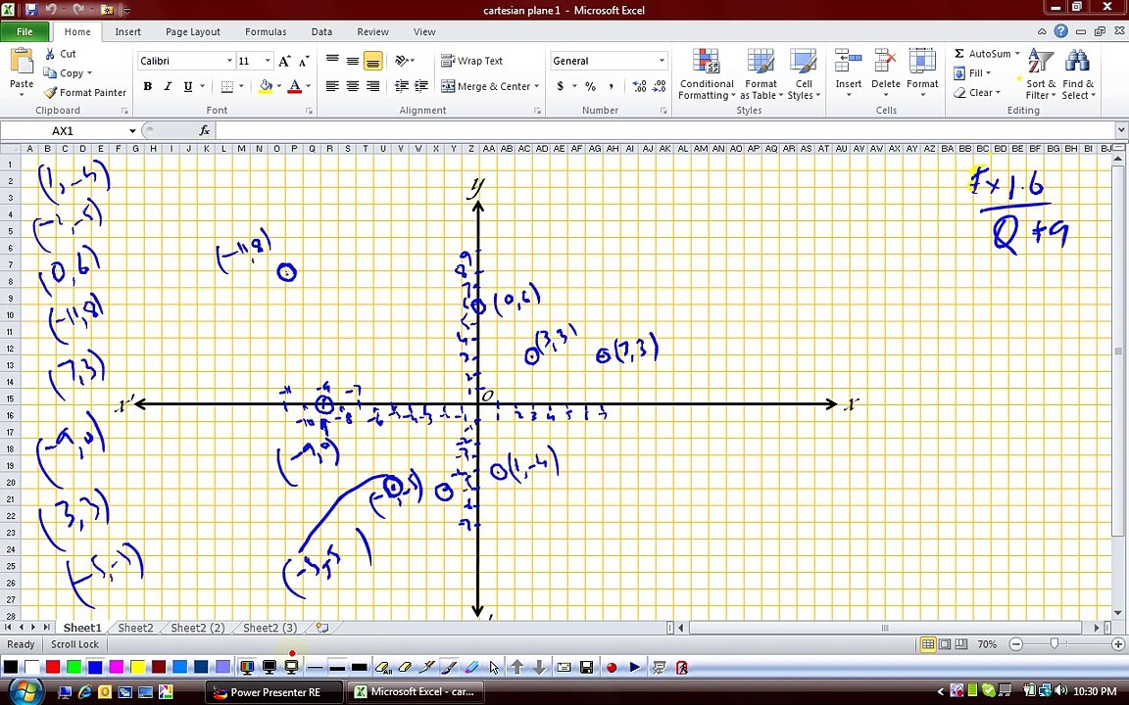The width and height of the screenshot is (1129, 705).
Task: Expand the Copy dropdown arrow
Action: 89,73
